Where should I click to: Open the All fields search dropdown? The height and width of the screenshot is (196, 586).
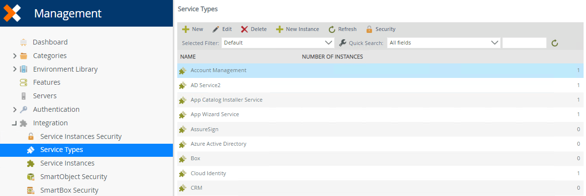point(443,43)
